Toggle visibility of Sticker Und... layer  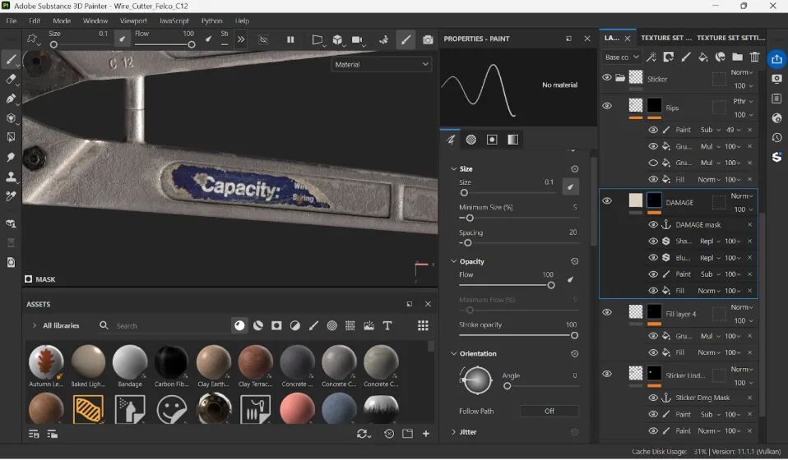607,375
